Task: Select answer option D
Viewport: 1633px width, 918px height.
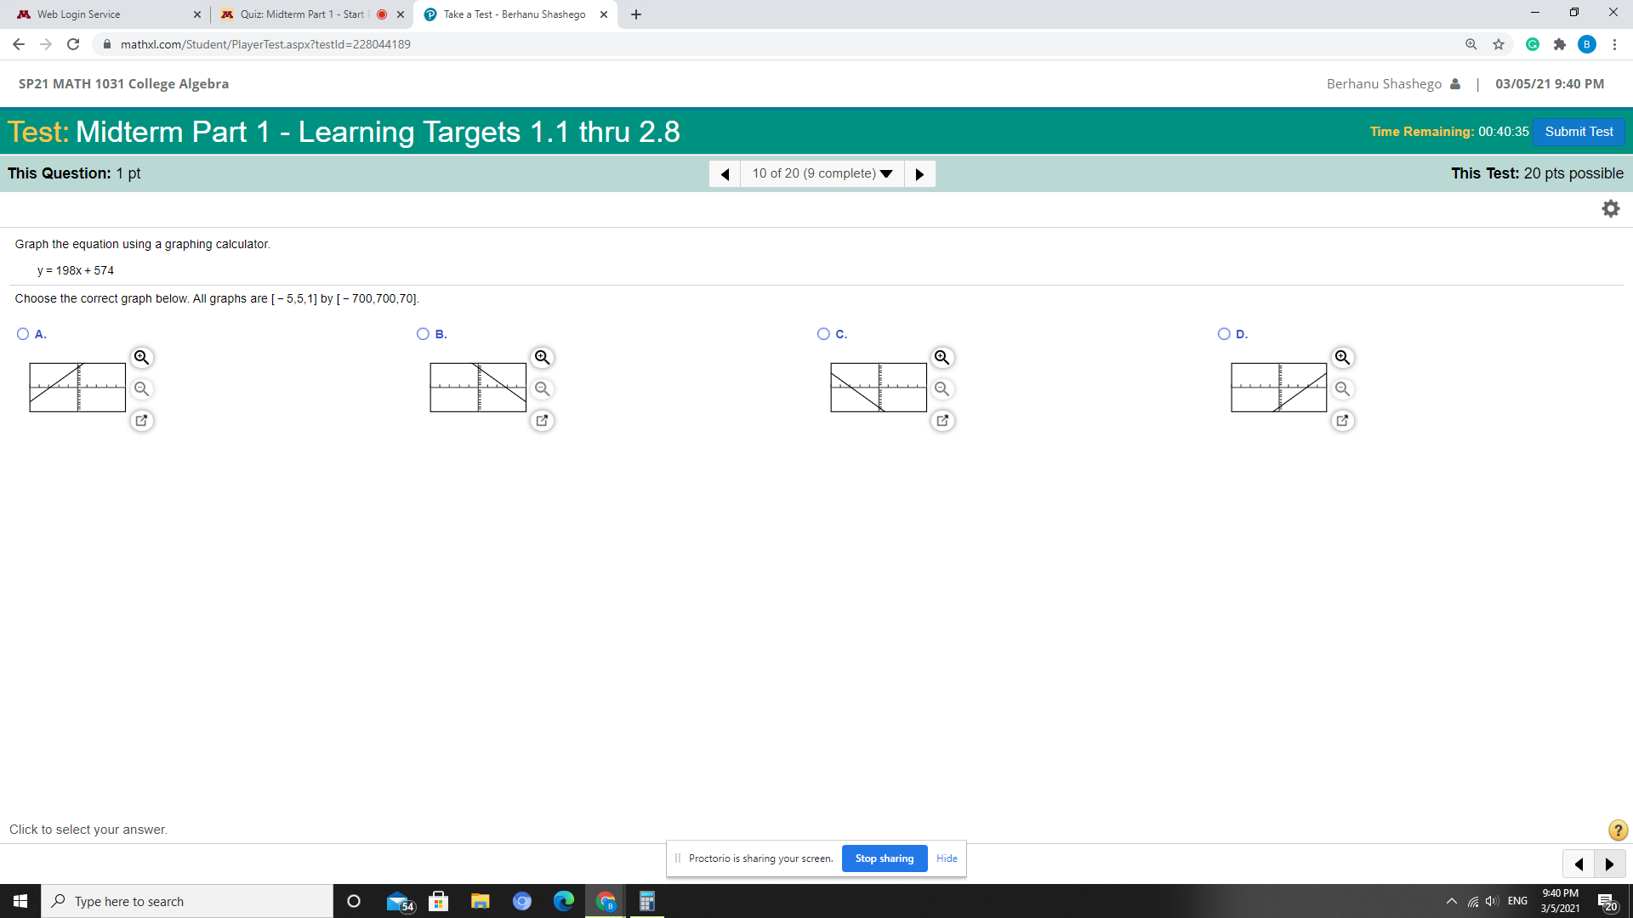Action: point(1224,334)
